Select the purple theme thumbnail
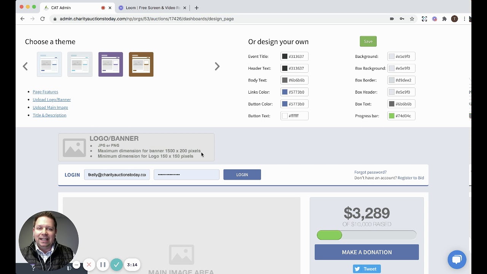 pyautogui.click(x=110, y=64)
